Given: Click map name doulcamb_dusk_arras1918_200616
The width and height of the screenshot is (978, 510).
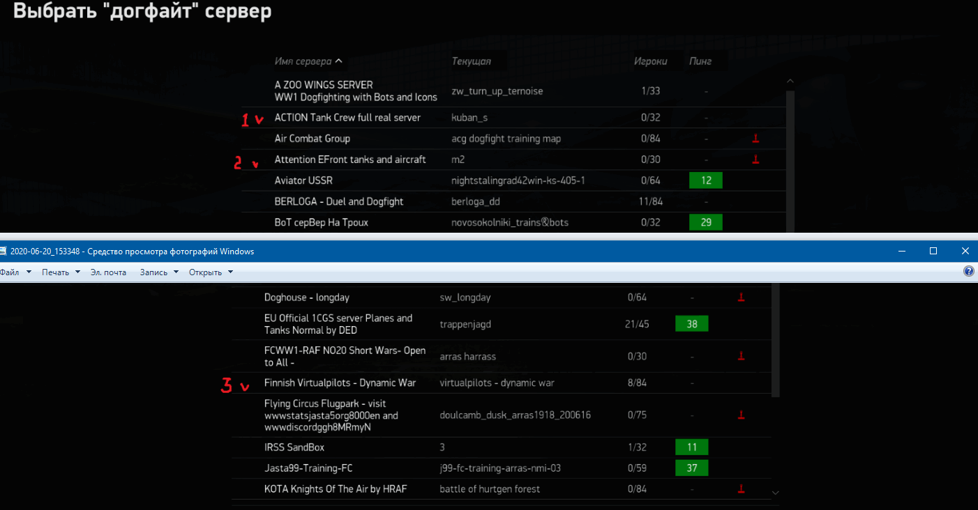Looking at the screenshot, I should coord(516,415).
